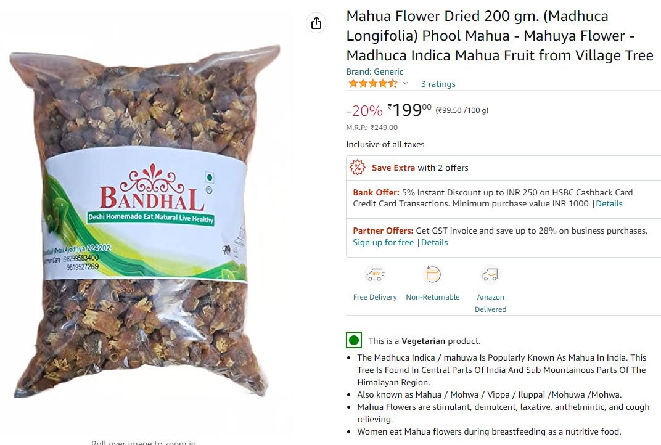Click the Free Delivery truck icon

tap(375, 275)
